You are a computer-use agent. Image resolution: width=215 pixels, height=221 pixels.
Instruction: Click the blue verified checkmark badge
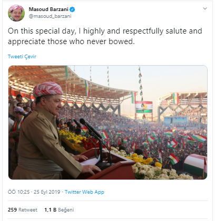tap(72, 9)
